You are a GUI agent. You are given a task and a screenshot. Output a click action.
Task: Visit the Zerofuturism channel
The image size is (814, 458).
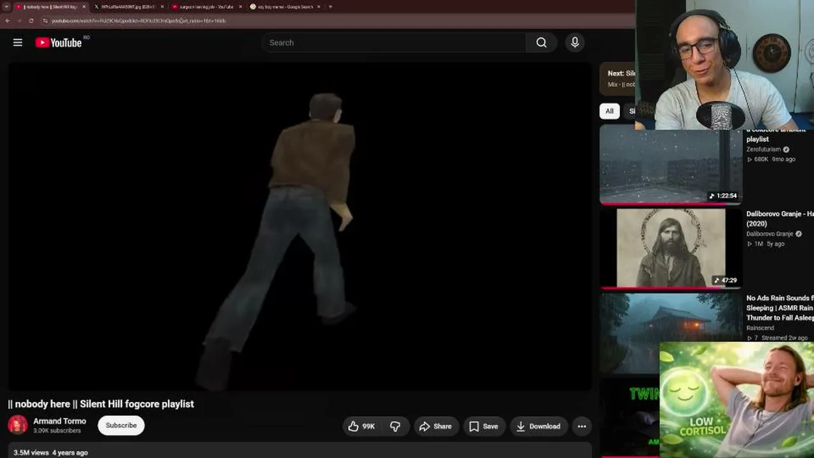coord(763,149)
